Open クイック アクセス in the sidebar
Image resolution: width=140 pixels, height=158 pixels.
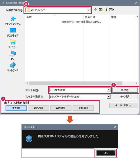13,21
